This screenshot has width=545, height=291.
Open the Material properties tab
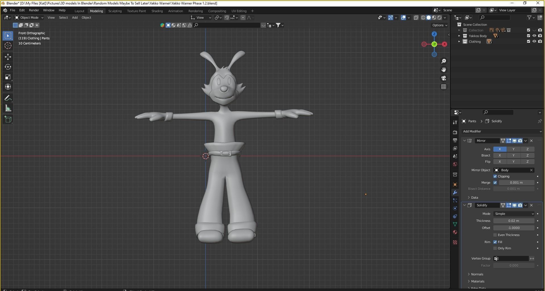point(455,232)
